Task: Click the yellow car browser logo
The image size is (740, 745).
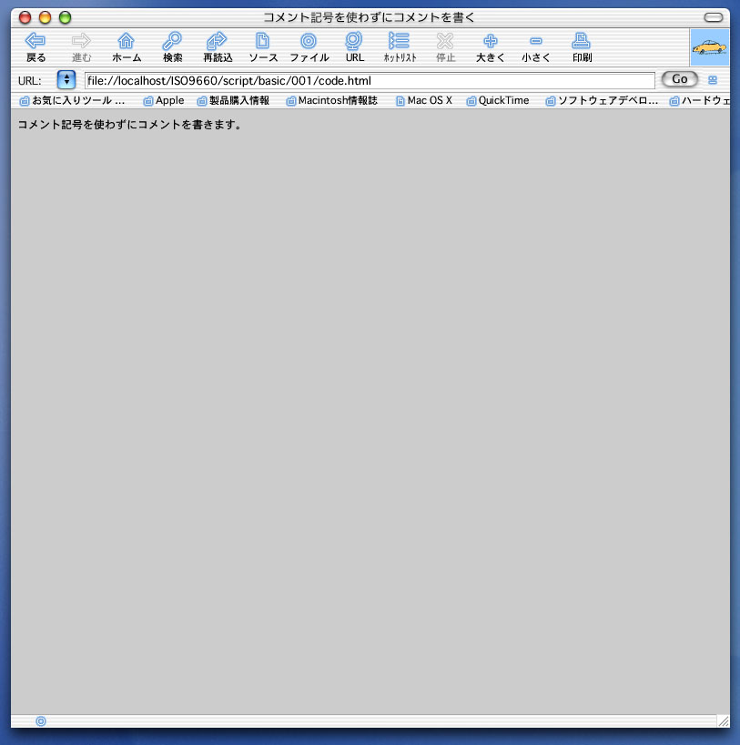Action: [x=709, y=47]
